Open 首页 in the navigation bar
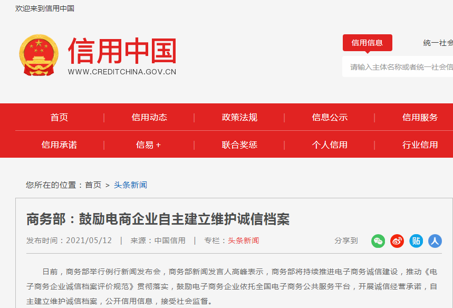The width and height of the screenshot is (453, 308). click(x=59, y=117)
